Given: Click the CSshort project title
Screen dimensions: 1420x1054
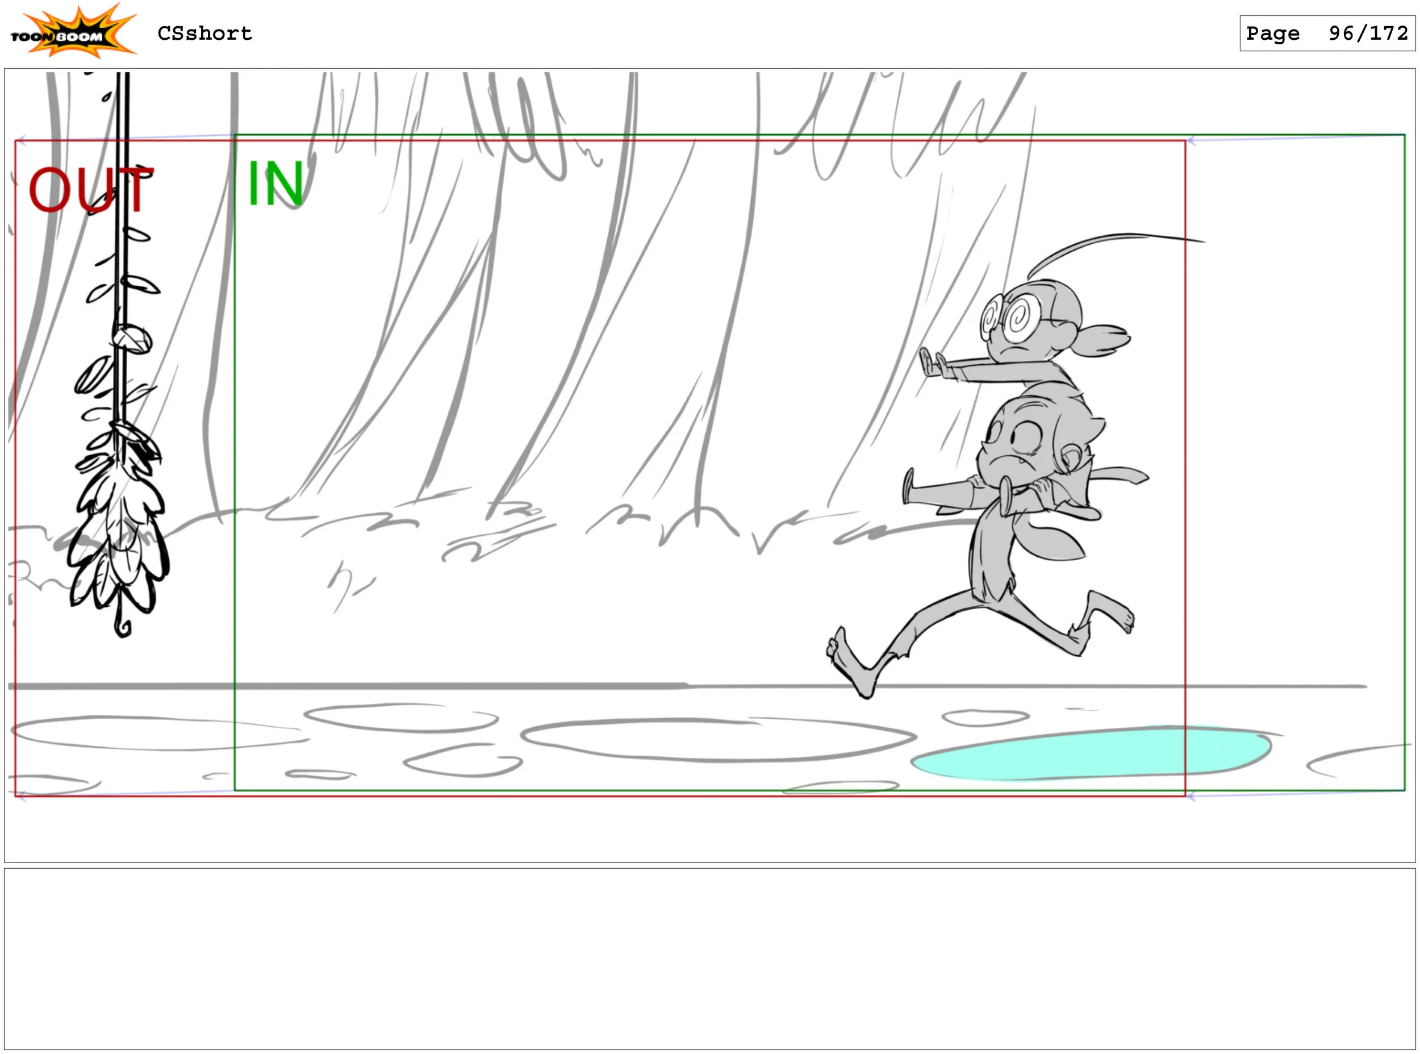Looking at the screenshot, I should (x=204, y=33).
